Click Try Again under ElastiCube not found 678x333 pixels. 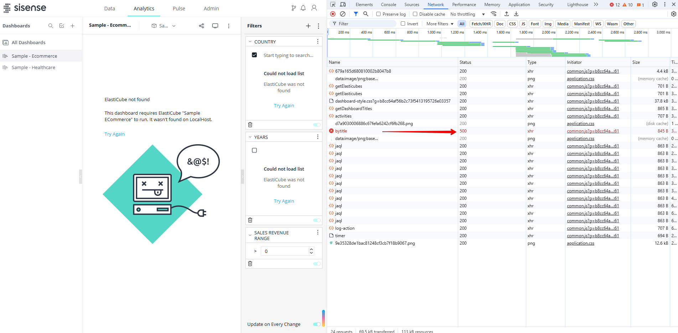tap(114, 134)
